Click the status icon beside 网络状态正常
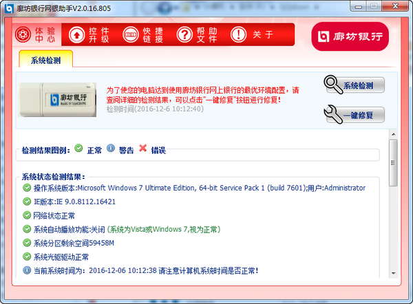The image size is (413, 304). (x=27, y=215)
